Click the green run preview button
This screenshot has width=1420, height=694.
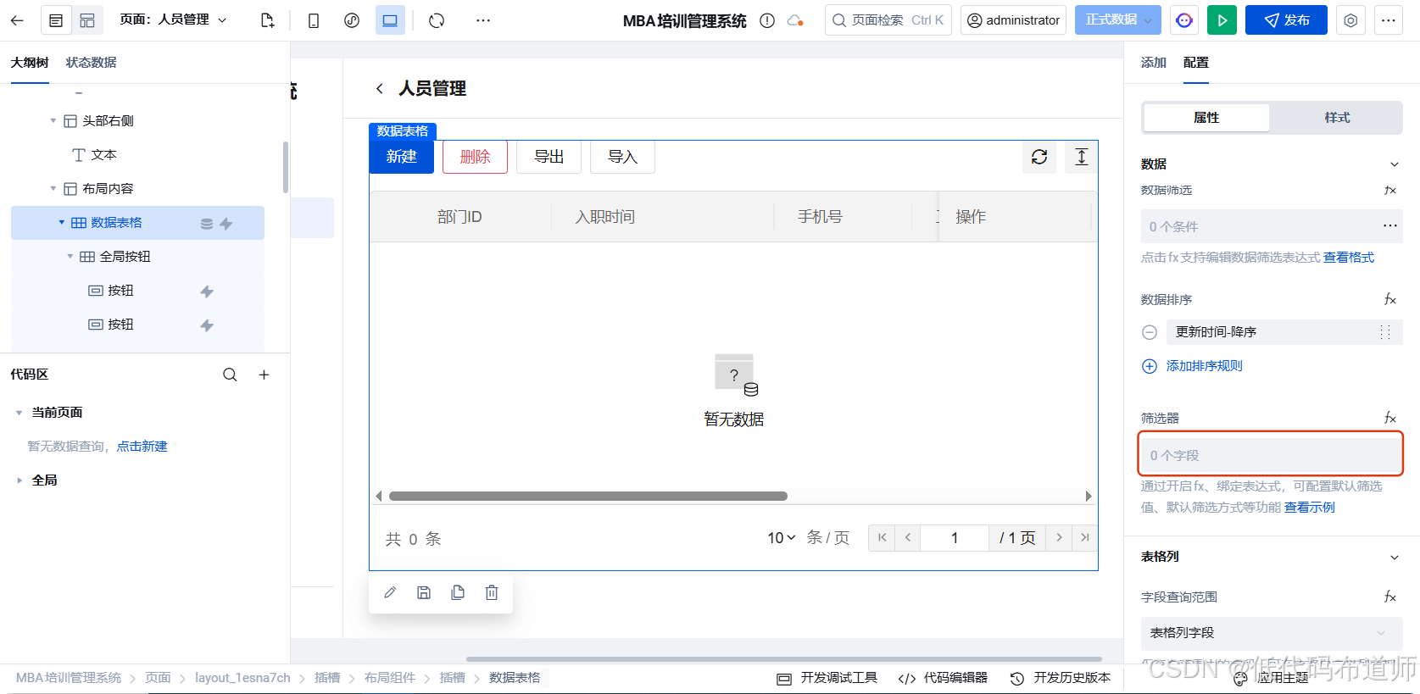[x=1222, y=20]
